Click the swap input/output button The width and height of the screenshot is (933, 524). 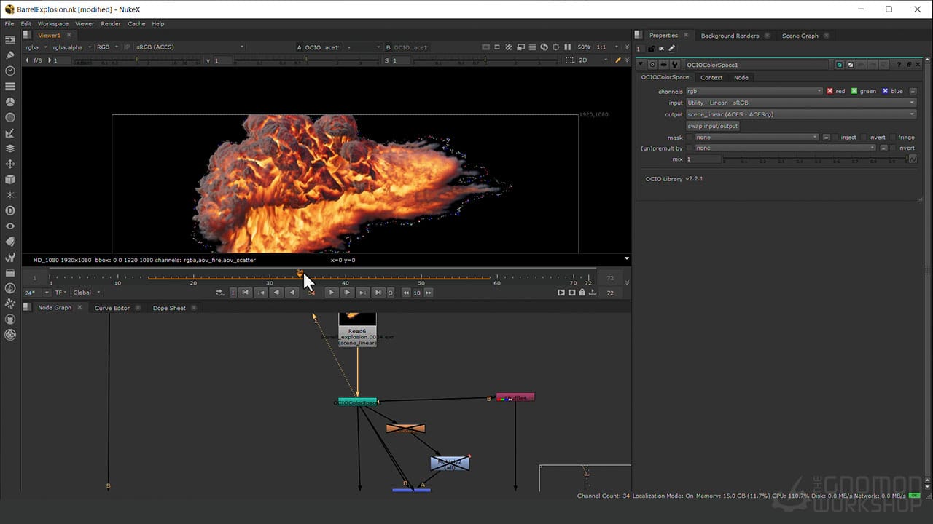point(712,126)
